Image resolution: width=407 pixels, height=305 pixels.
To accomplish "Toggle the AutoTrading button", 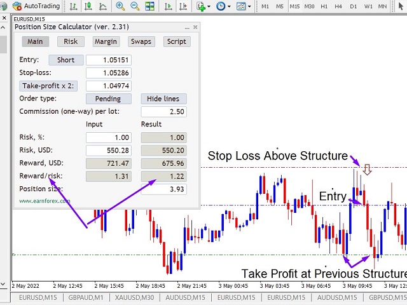I will (36, 6).
